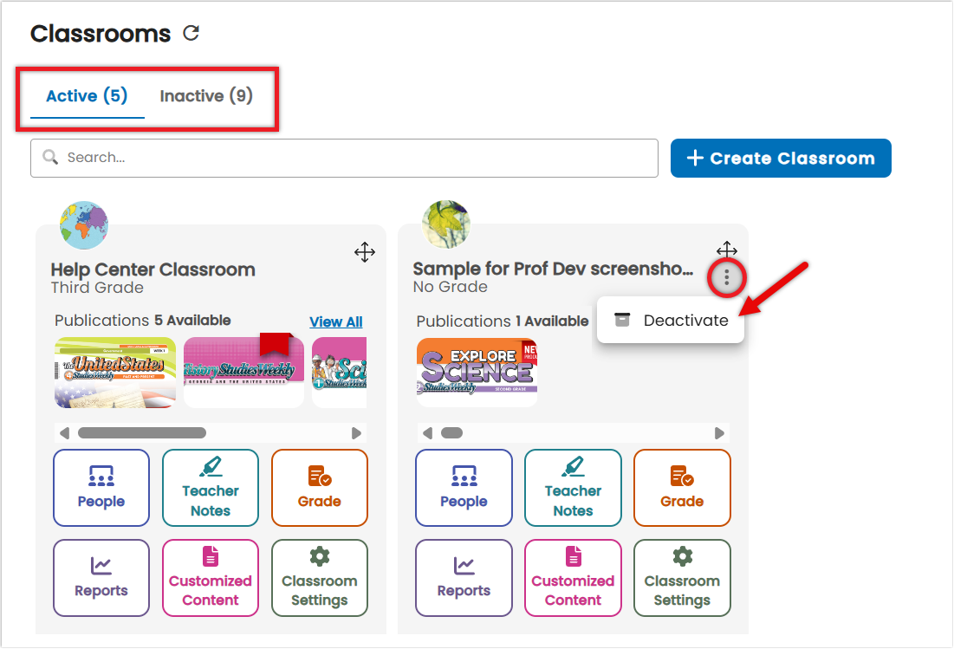Viewport: 954px width, 649px height.
Task: Click the refresh icon beside Classrooms
Action: (x=191, y=33)
